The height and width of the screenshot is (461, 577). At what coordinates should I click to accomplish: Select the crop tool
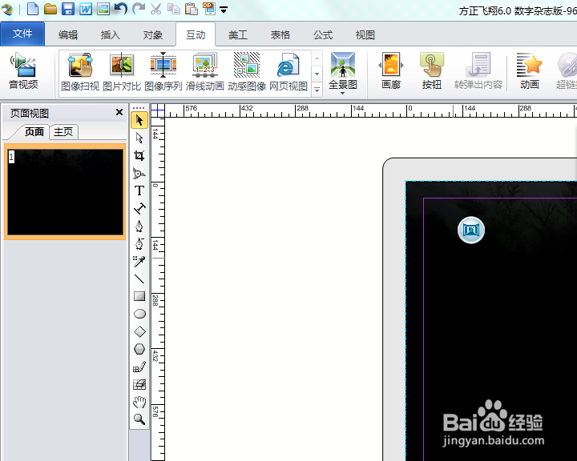(139, 155)
